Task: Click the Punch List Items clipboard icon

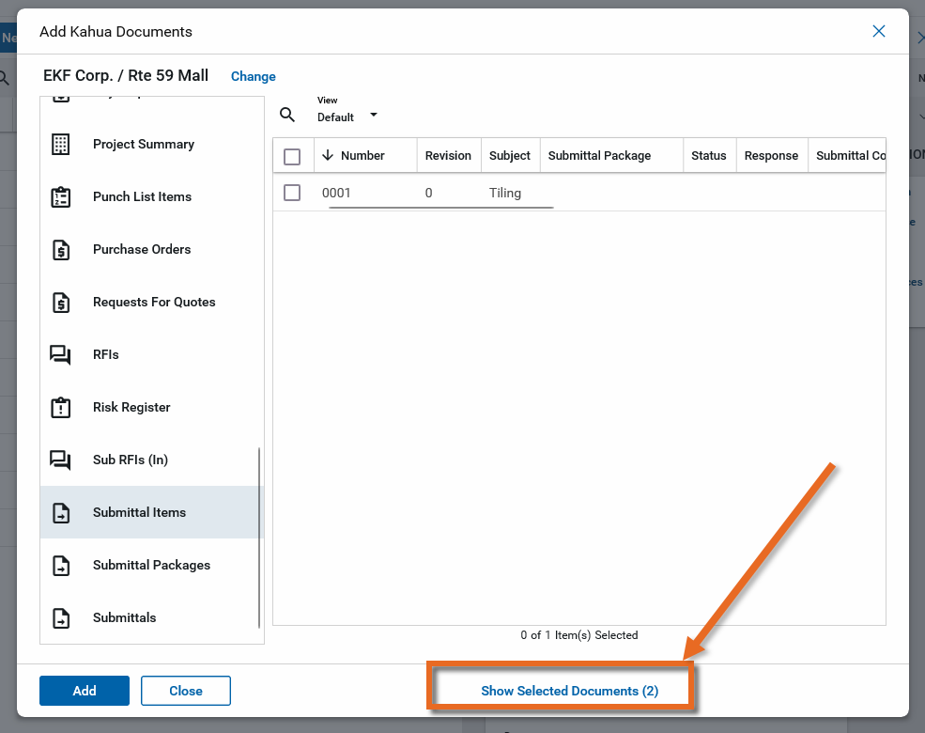Action: [x=61, y=196]
